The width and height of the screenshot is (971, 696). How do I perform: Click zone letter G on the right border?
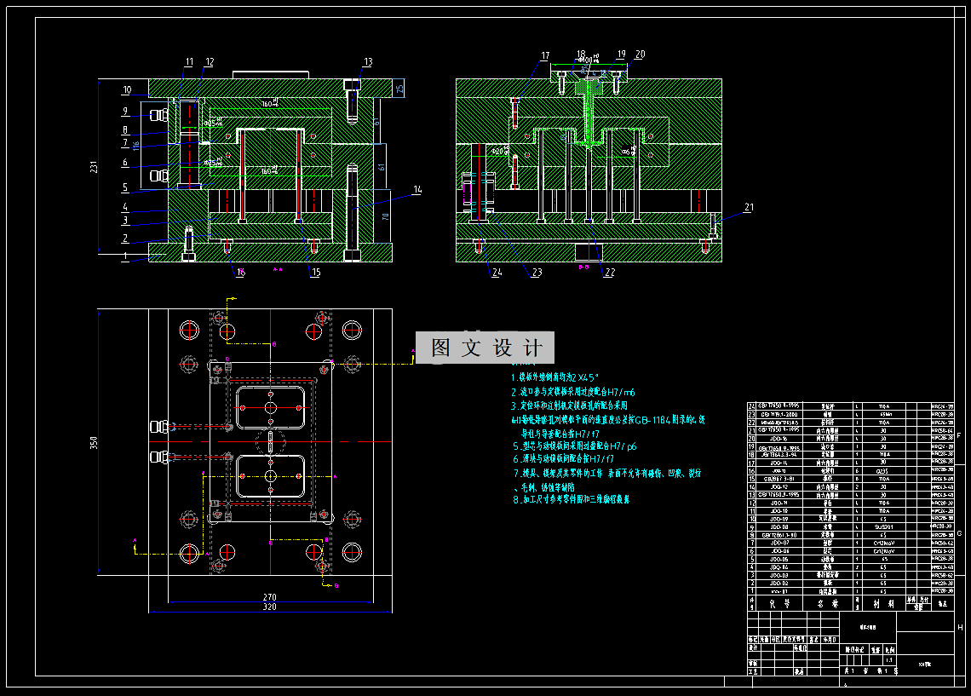tap(959, 533)
